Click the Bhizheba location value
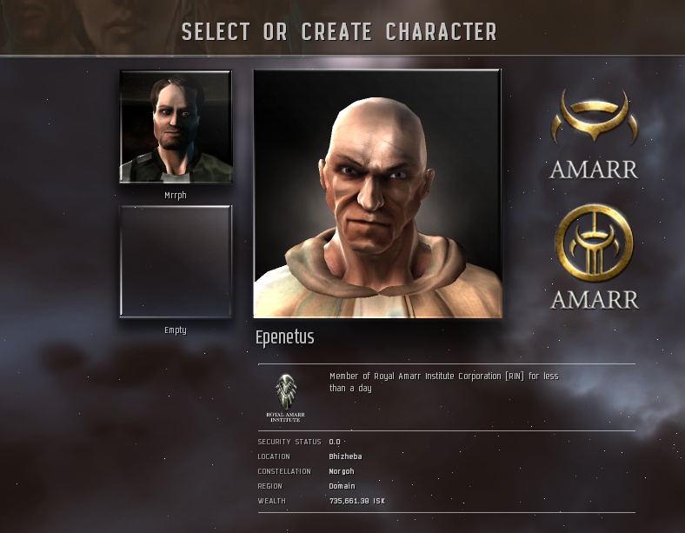 point(345,456)
